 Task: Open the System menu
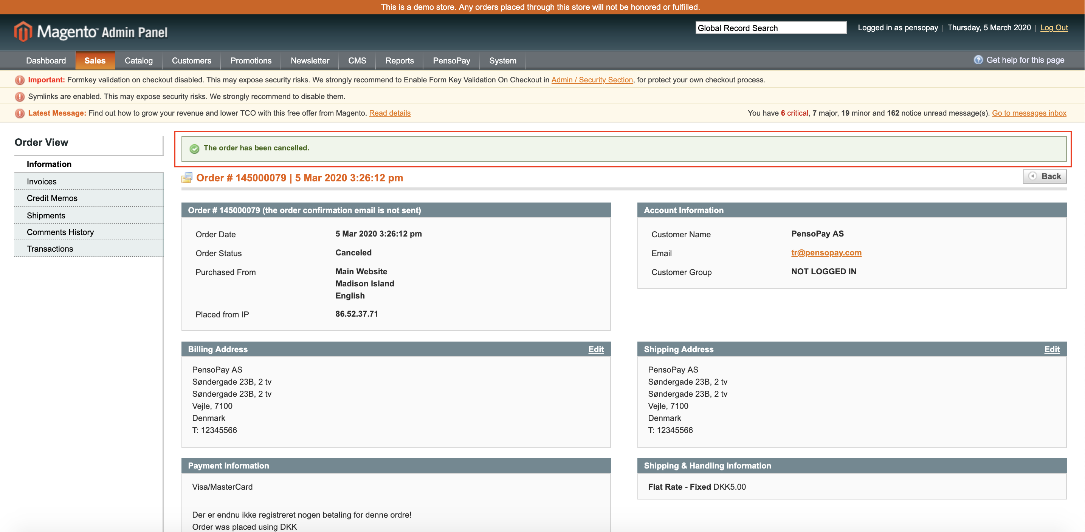502,60
